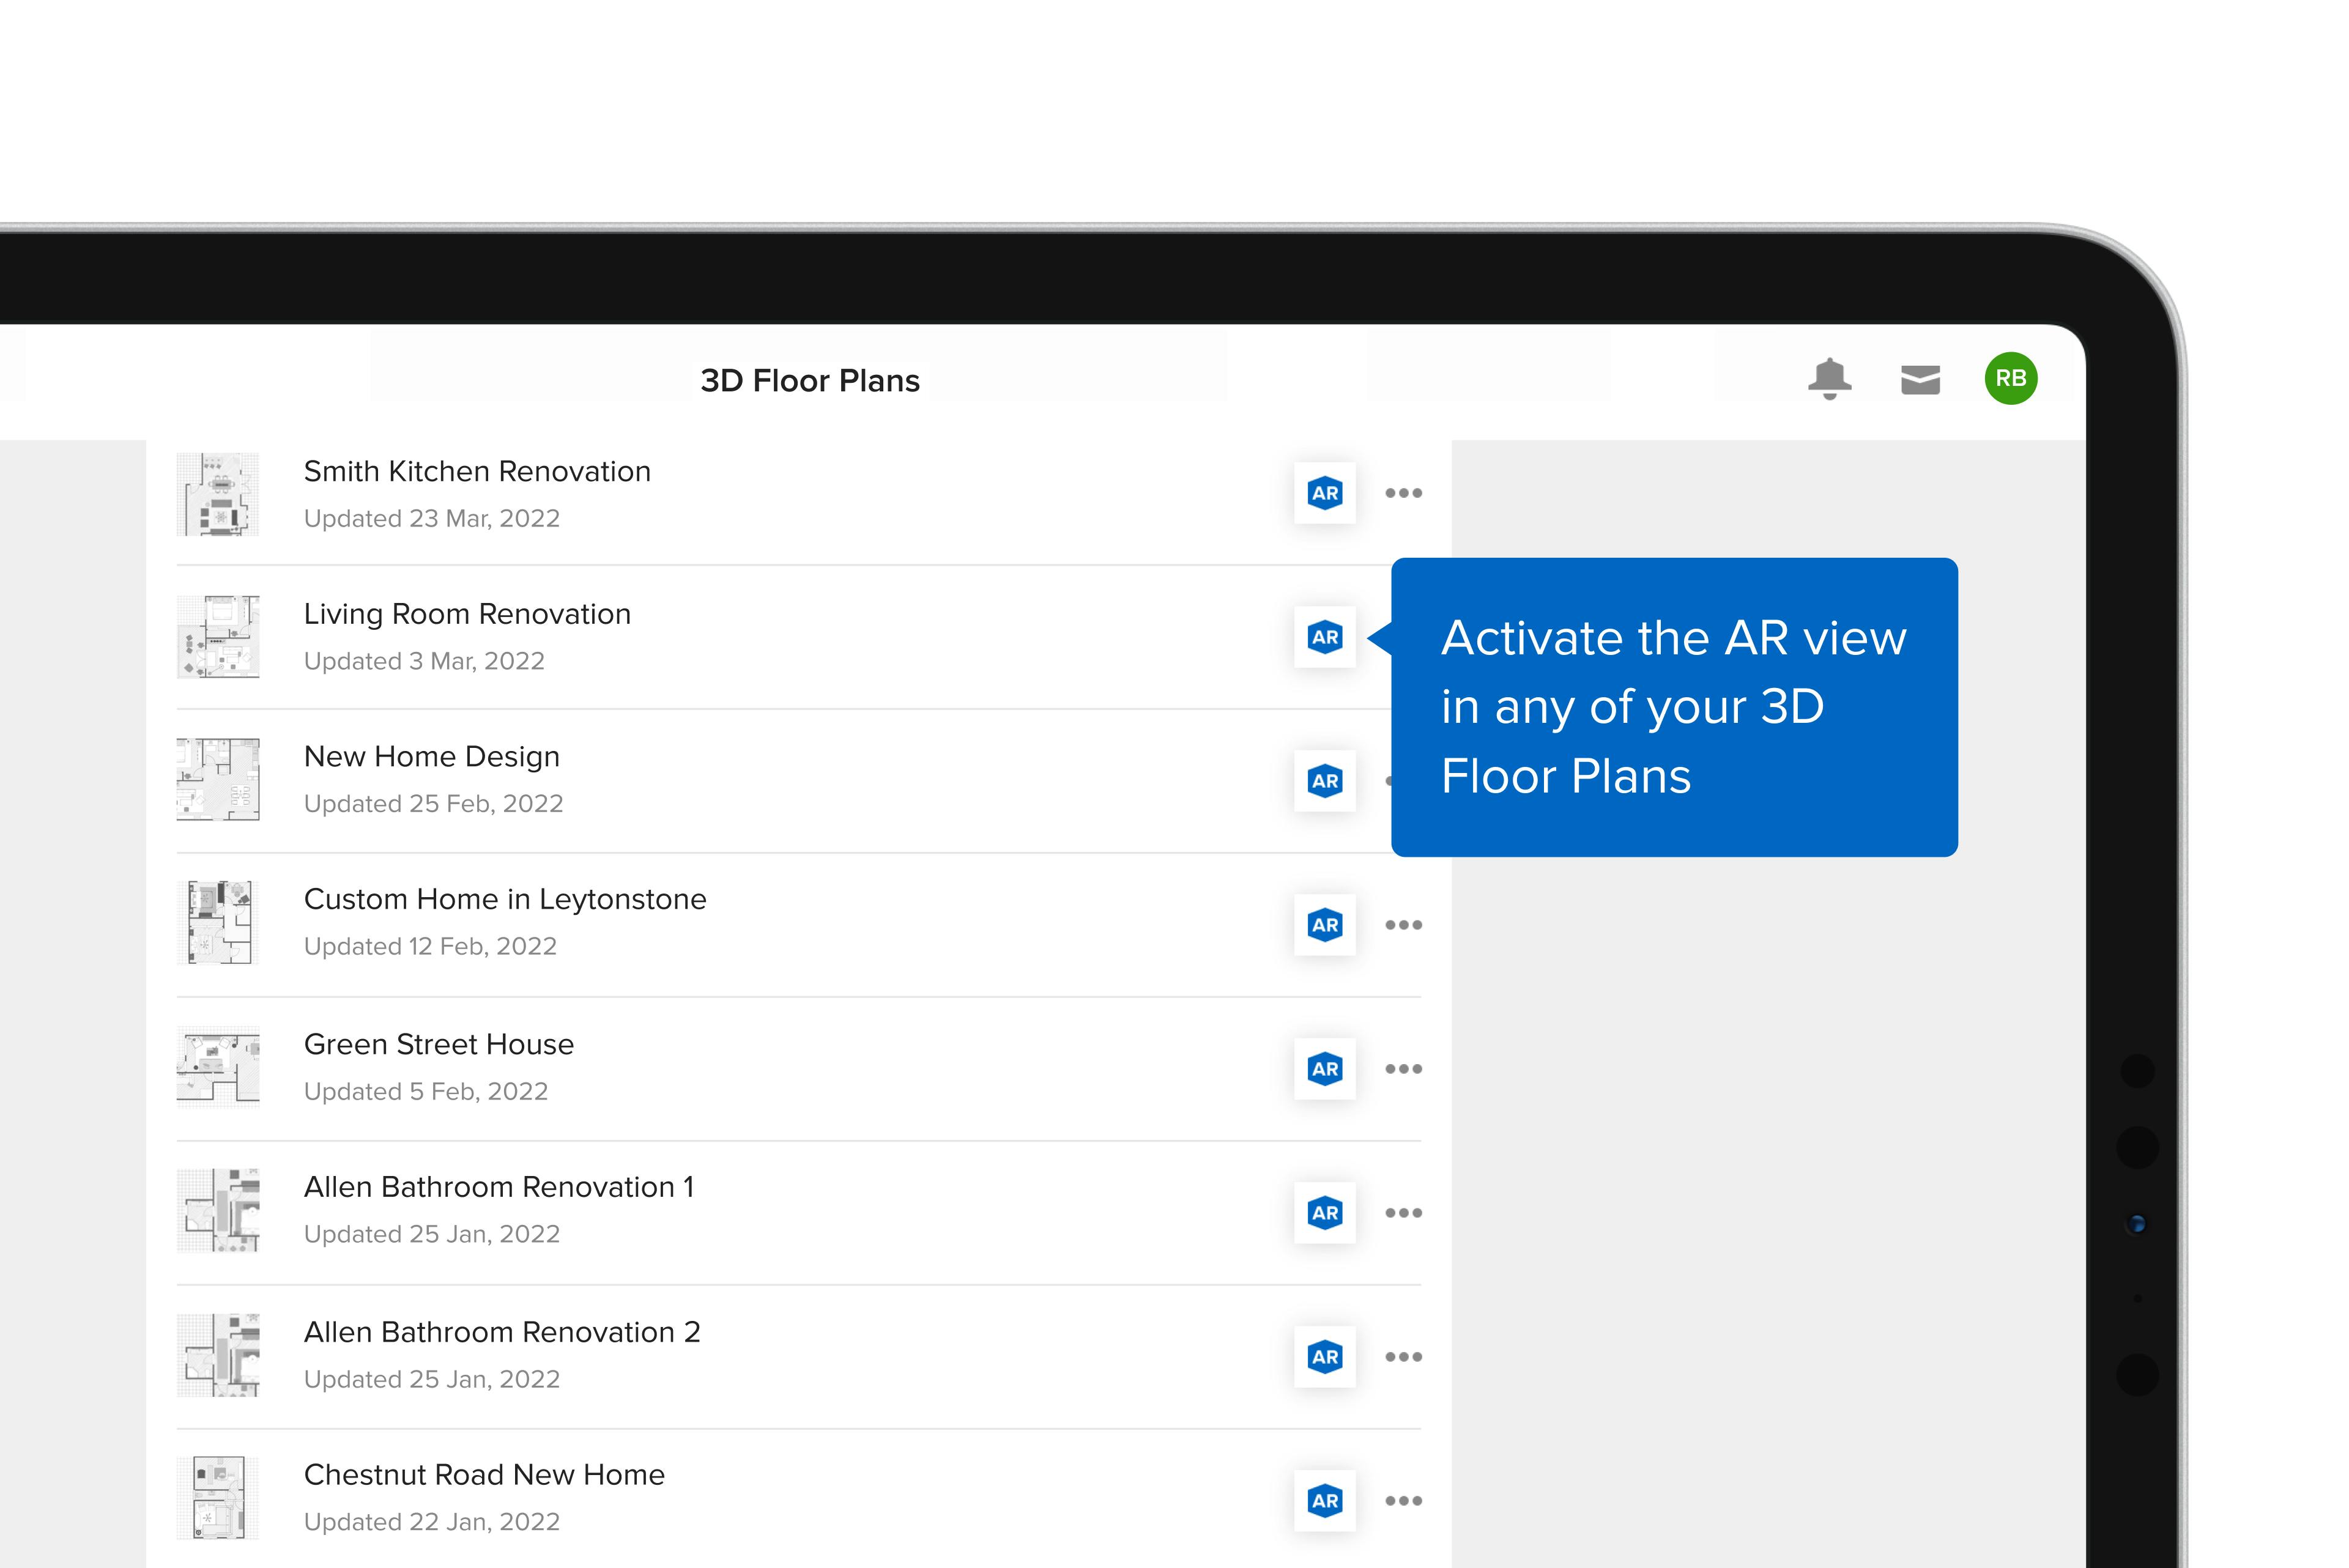Click the 'Updated 22 Jan, 2022' date text
This screenshot has width=2349, height=1568.
click(x=432, y=1522)
